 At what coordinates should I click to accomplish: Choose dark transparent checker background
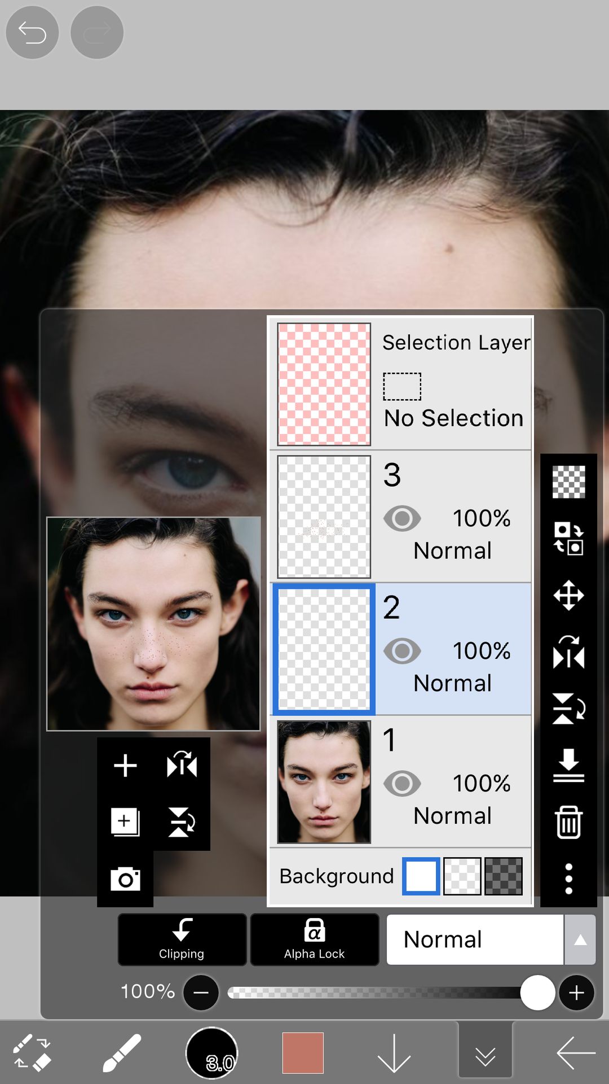(504, 876)
